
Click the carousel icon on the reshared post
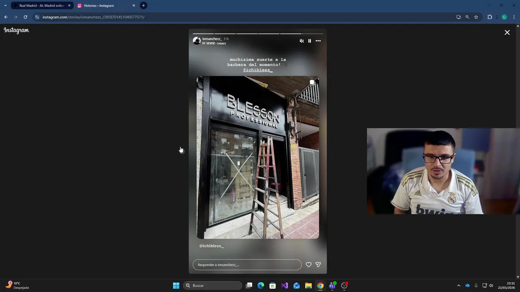point(312,82)
